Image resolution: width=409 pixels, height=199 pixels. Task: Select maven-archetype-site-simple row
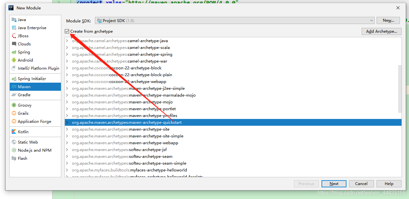point(233,136)
